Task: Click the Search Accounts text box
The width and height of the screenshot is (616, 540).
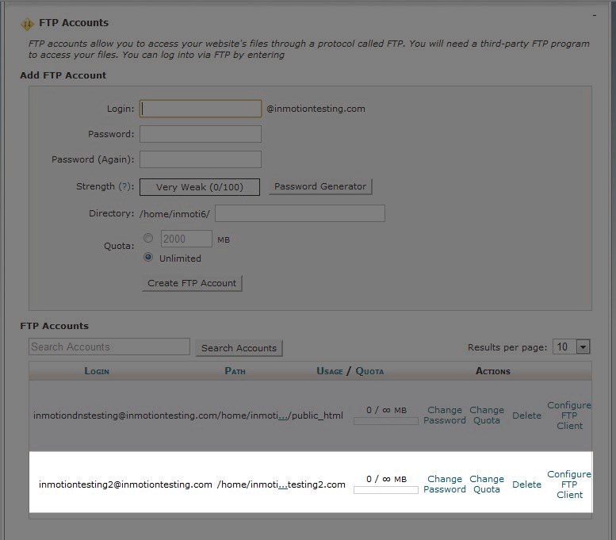Action: click(109, 347)
